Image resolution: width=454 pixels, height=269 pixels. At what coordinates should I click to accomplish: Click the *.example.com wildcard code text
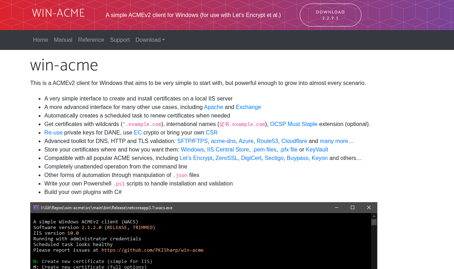tap(142, 125)
